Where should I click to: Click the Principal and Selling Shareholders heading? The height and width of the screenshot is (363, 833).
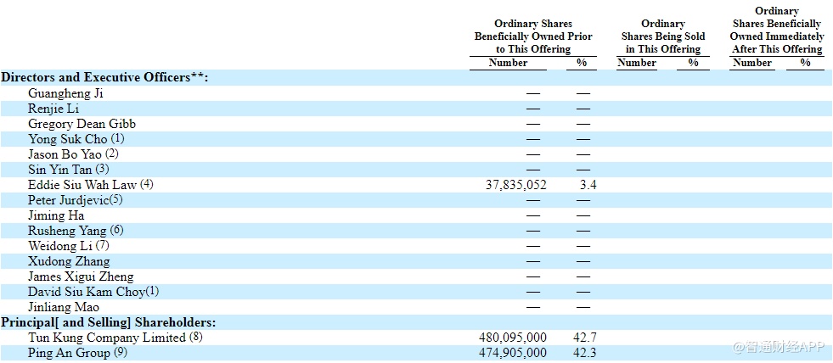pos(108,322)
